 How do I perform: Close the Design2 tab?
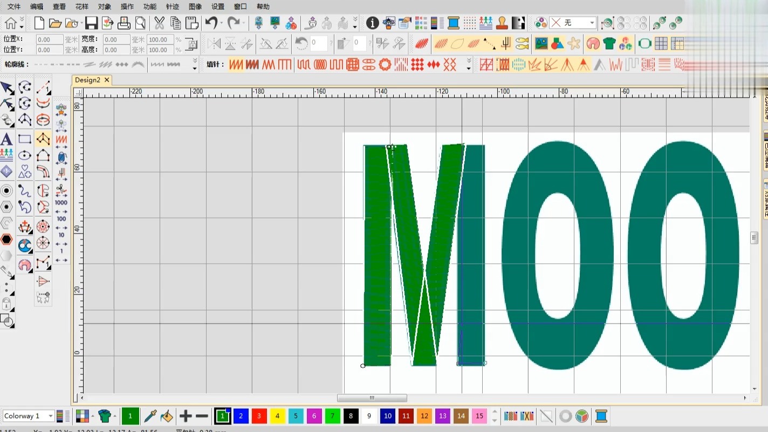coord(107,80)
